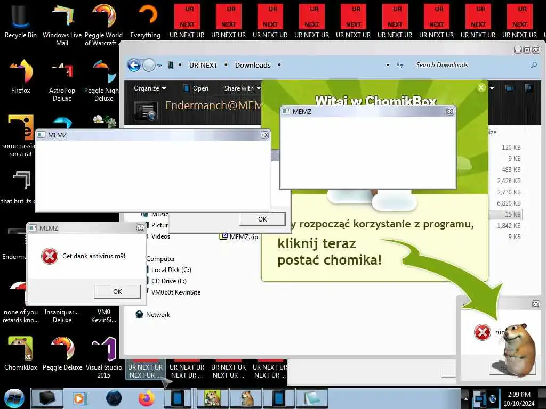Open the notepad-style taskbar button
This screenshot has width=546, height=409.
click(311, 398)
